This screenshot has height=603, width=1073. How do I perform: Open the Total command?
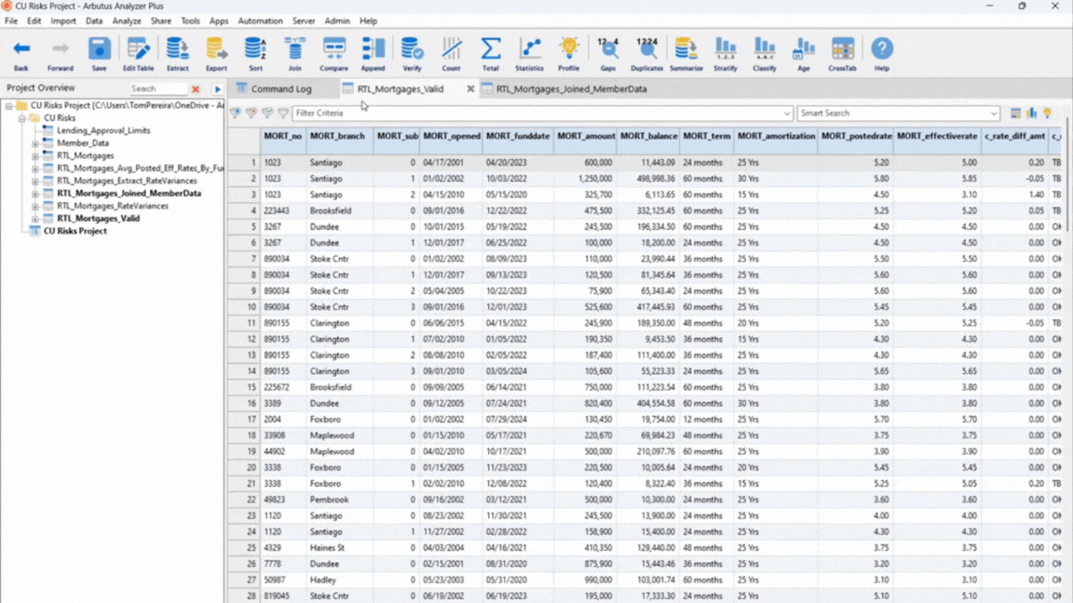pyautogui.click(x=491, y=48)
